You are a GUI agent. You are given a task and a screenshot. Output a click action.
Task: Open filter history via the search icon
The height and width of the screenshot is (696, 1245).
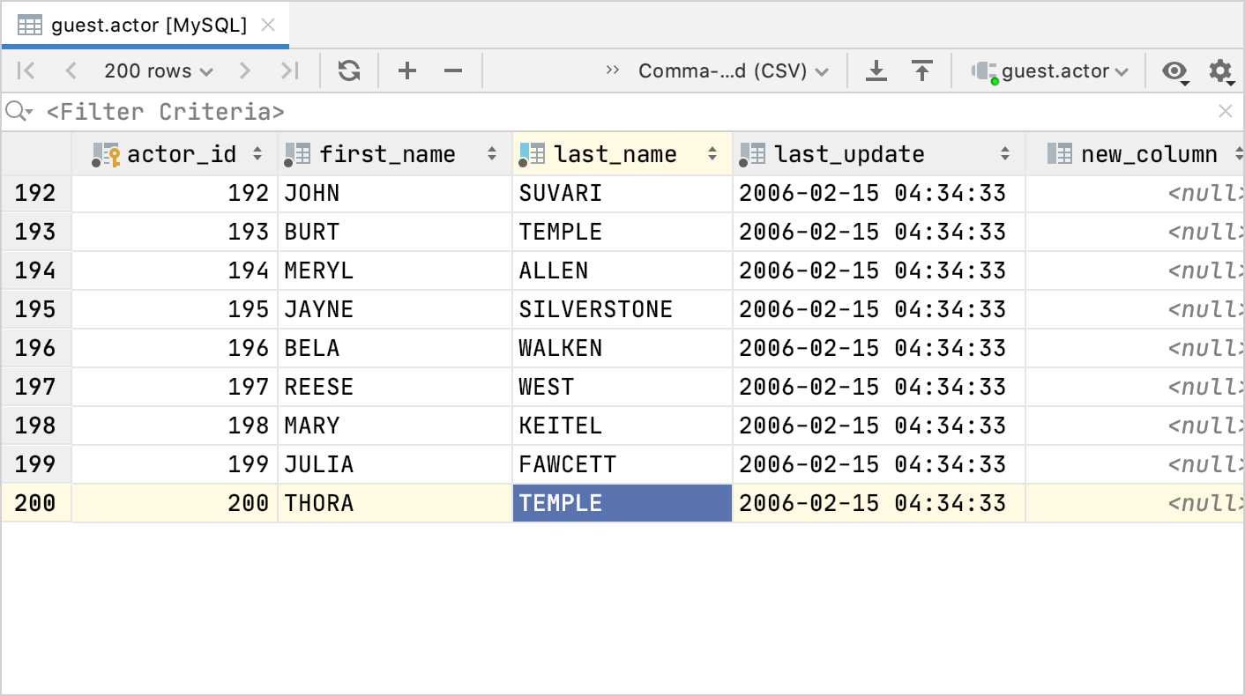point(19,112)
